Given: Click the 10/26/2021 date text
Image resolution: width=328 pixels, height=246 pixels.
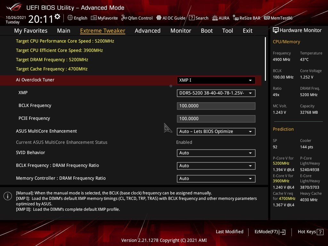Looking at the screenshot, I should point(16,18).
